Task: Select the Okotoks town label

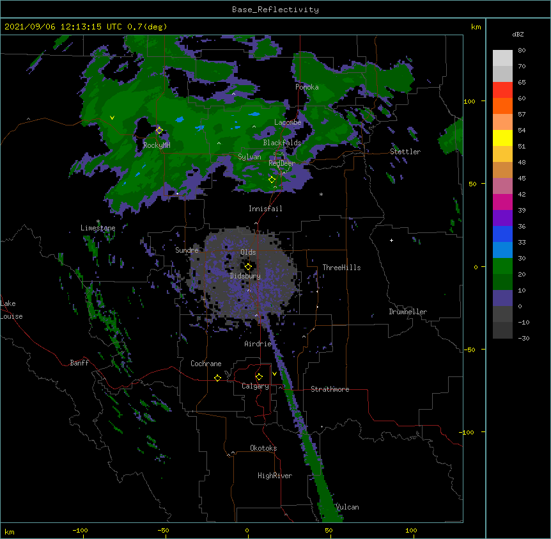Action: click(x=263, y=448)
